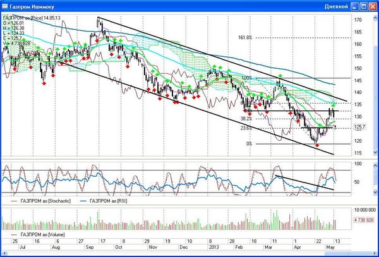The image size is (379, 257).
Task: Click the red fractal marker at April low
Action: point(317,145)
